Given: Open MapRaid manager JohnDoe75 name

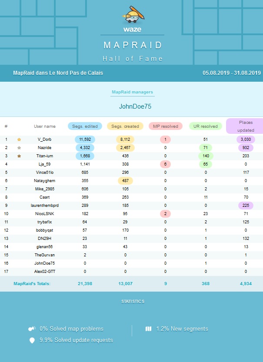Looking at the screenshot, I should tap(135, 106).
